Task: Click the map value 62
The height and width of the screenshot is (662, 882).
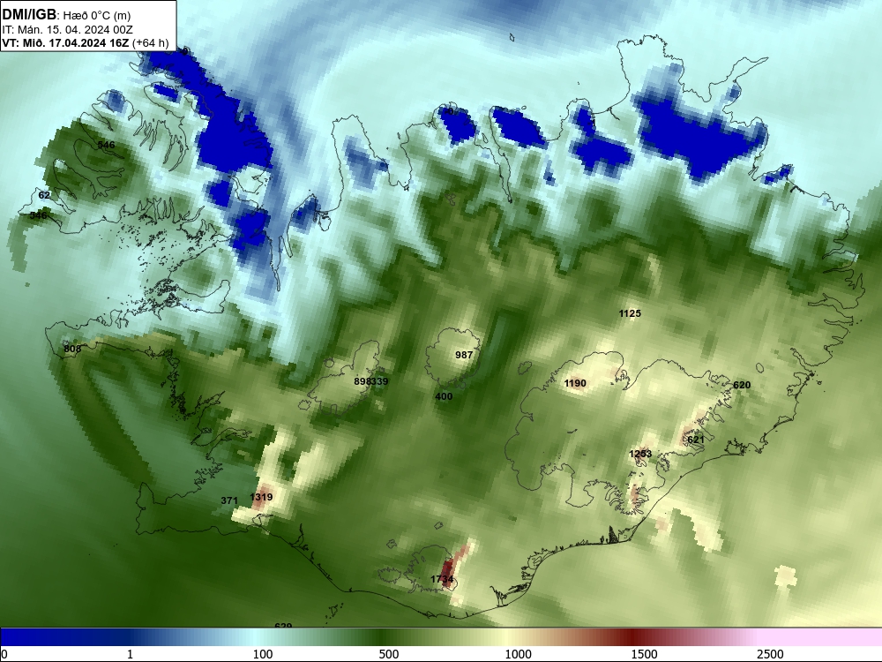Action: tap(44, 195)
